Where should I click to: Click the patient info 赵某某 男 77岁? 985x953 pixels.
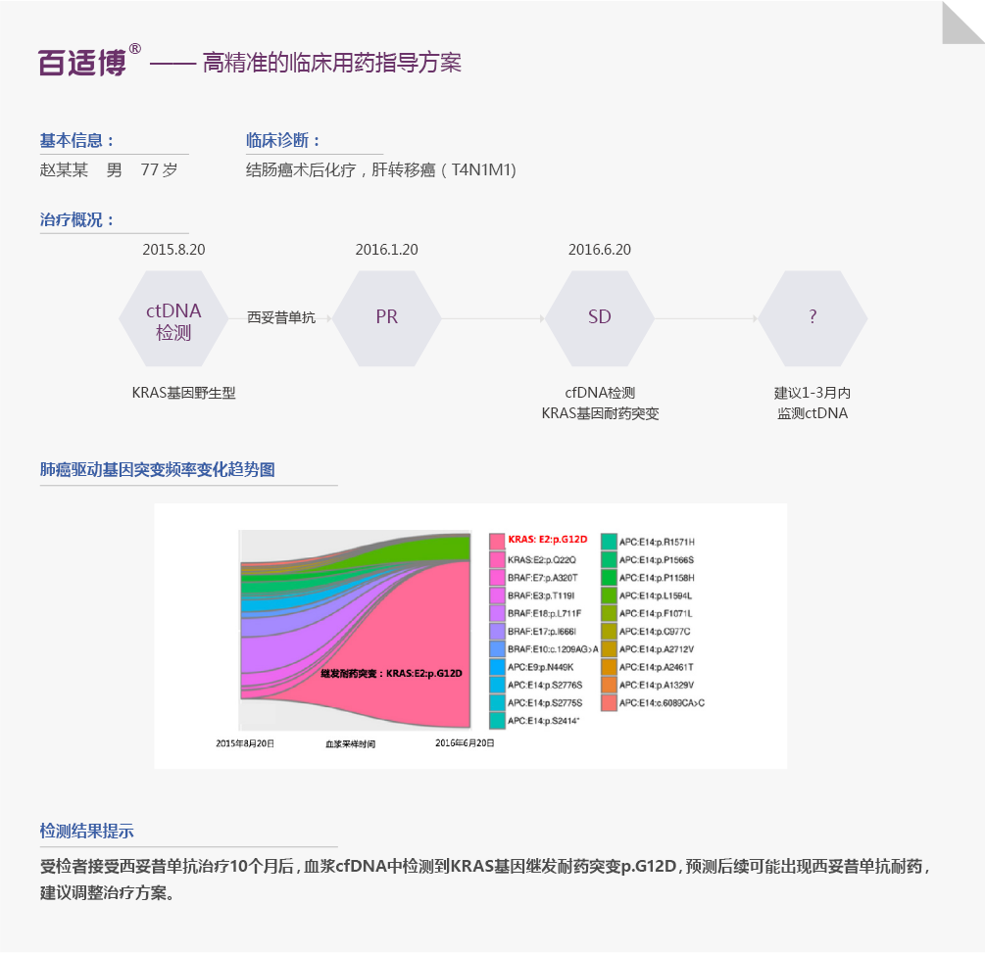click(x=109, y=170)
